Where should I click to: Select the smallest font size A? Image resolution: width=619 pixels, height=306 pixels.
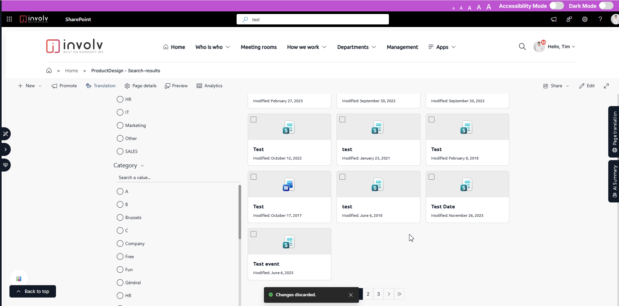[x=453, y=8]
